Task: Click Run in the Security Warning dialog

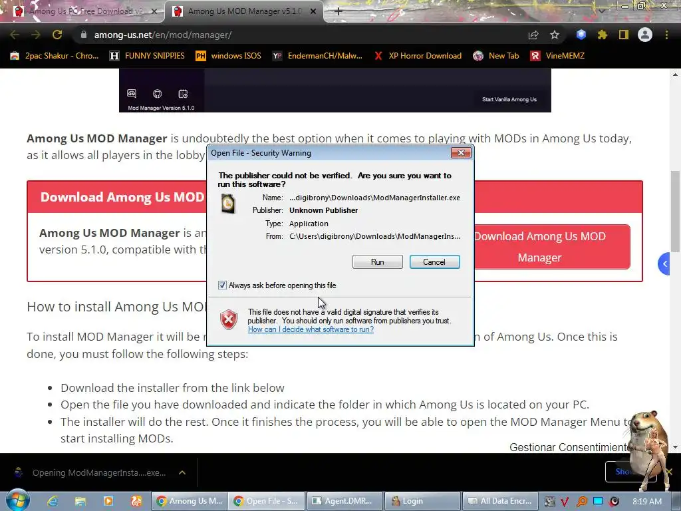Action: pos(378,262)
